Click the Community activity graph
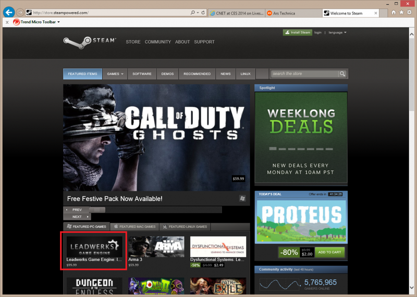The image size is (417, 297). coord(280,284)
